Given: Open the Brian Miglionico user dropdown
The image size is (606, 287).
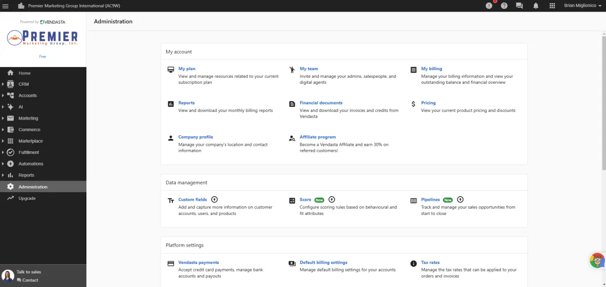Looking at the screenshot, I should coord(584,6).
